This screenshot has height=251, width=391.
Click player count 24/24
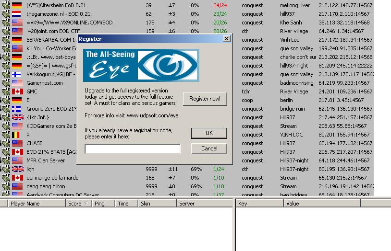pyautogui.click(x=220, y=5)
